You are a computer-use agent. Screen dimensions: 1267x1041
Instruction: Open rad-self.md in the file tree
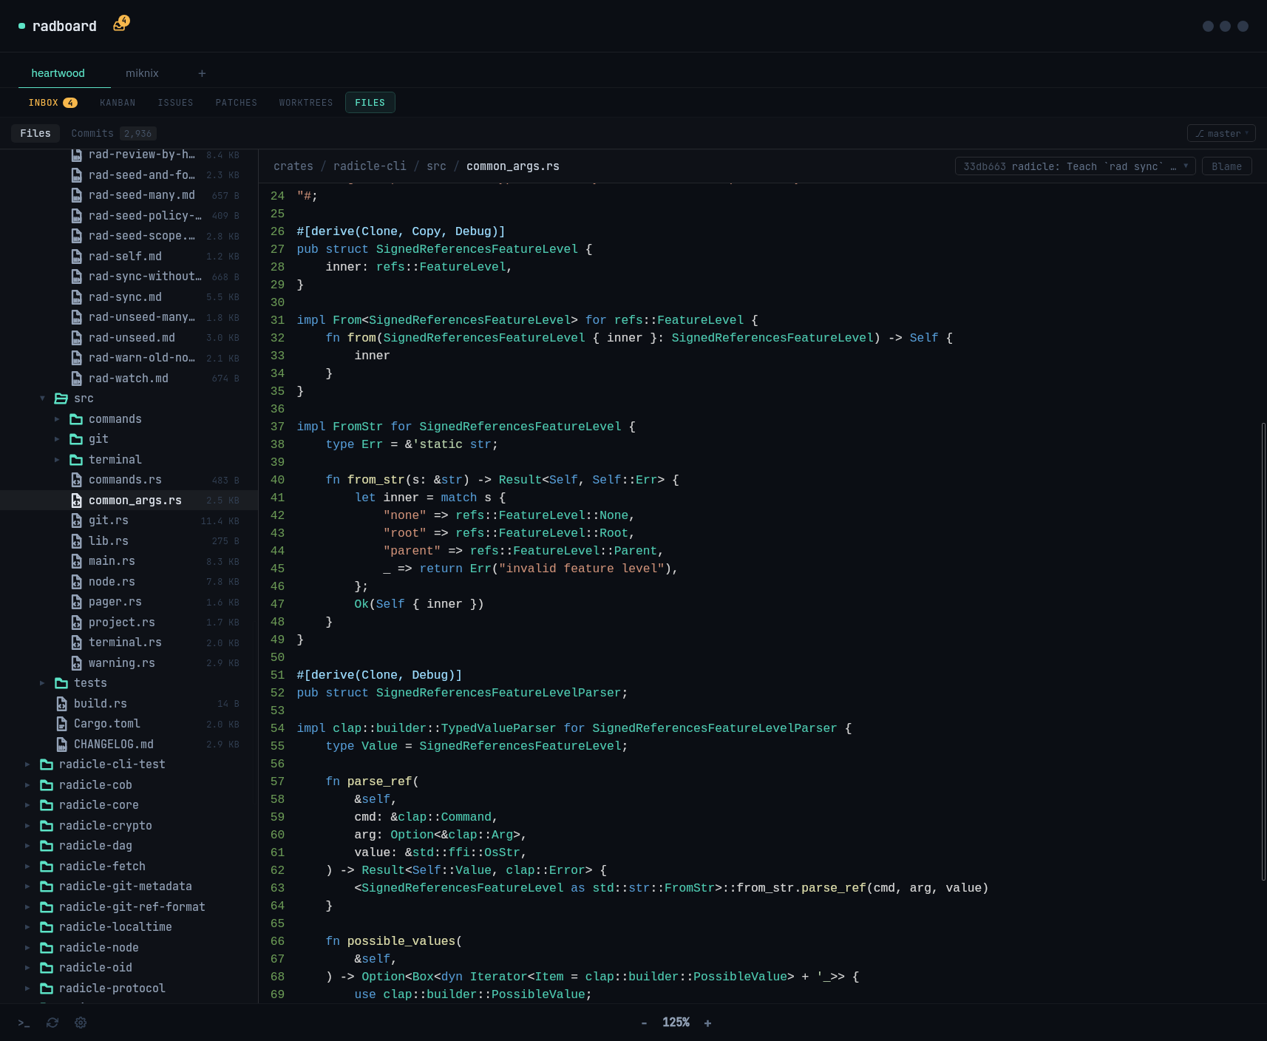(x=129, y=257)
